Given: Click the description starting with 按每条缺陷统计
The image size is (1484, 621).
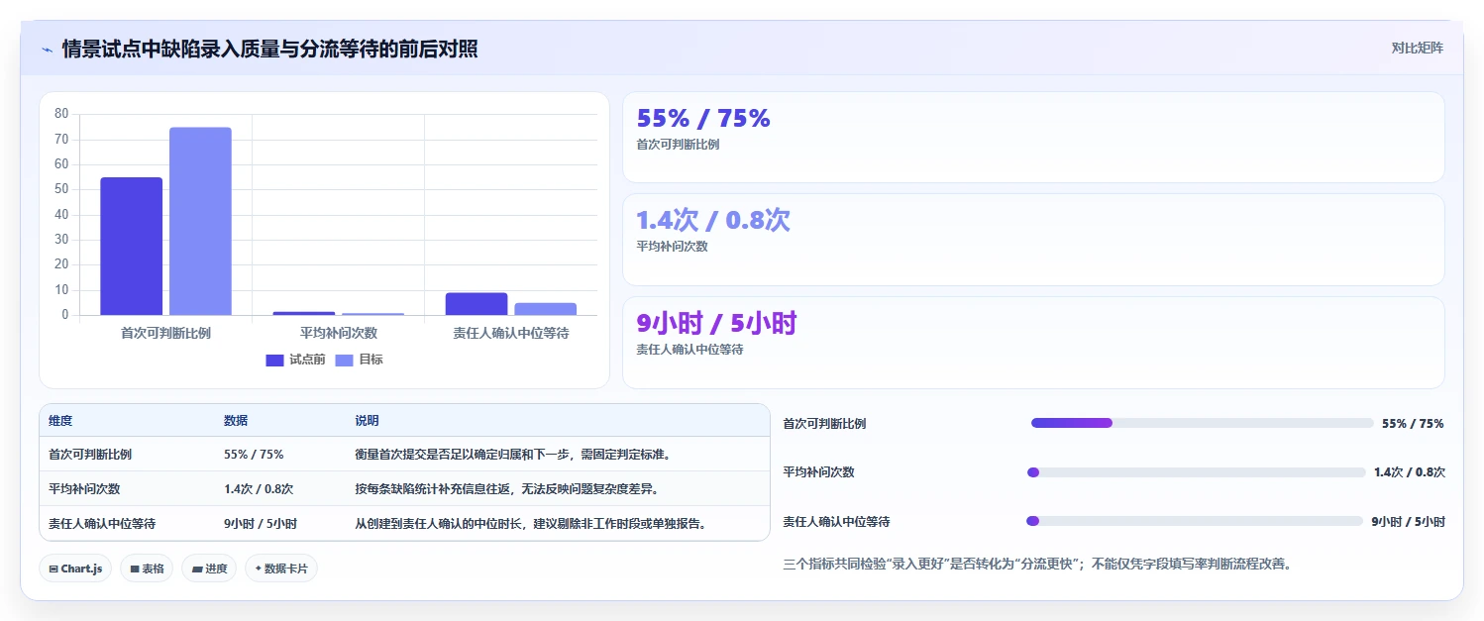Looking at the screenshot, I should pyautogui.click(x=507, y=489).
